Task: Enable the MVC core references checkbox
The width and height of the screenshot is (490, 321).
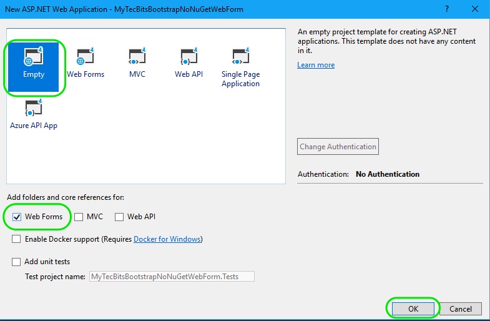Action: coord(79,217)
